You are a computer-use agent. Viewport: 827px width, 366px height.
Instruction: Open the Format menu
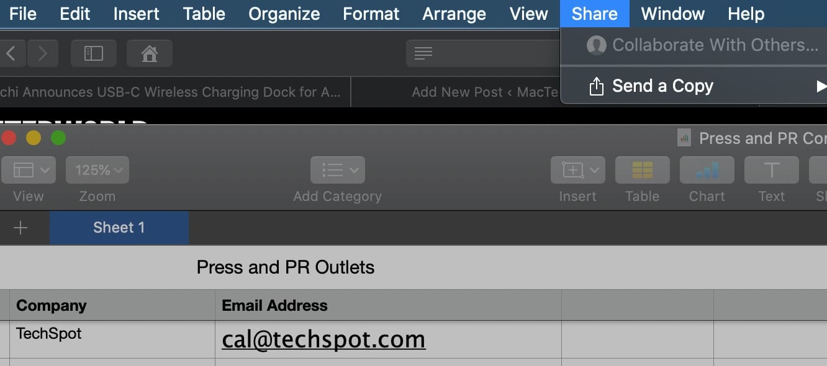click(371, 14)
